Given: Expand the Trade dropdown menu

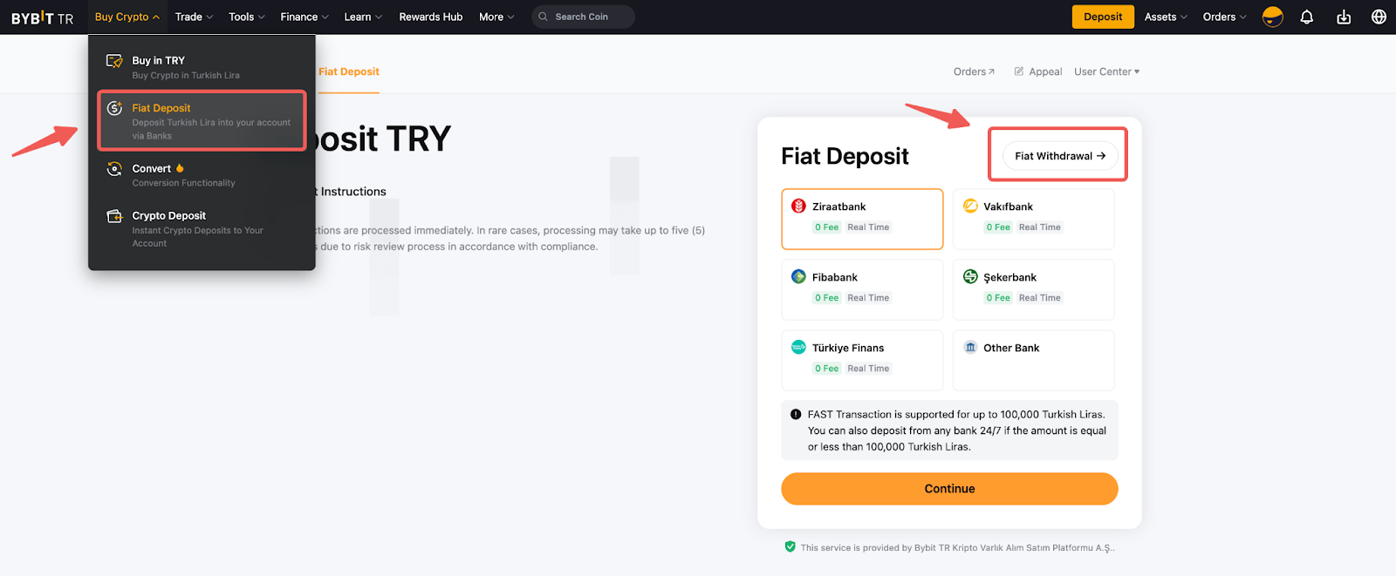Looking at the screenshot, I should [x=194, y=17].
